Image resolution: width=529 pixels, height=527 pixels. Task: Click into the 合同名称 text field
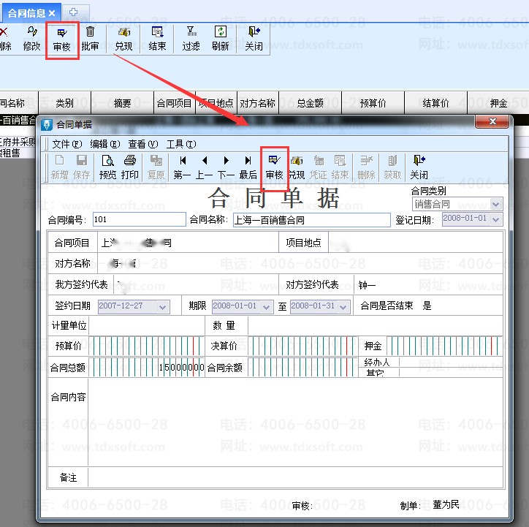pos(311,220)
